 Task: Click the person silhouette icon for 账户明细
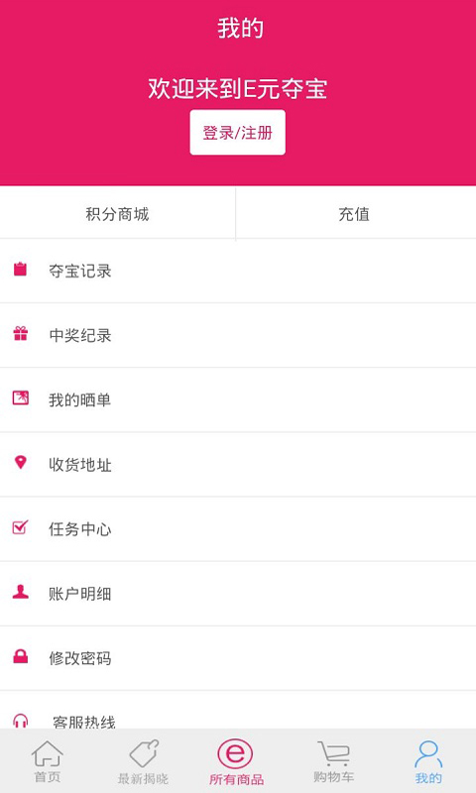click(20, 592)
